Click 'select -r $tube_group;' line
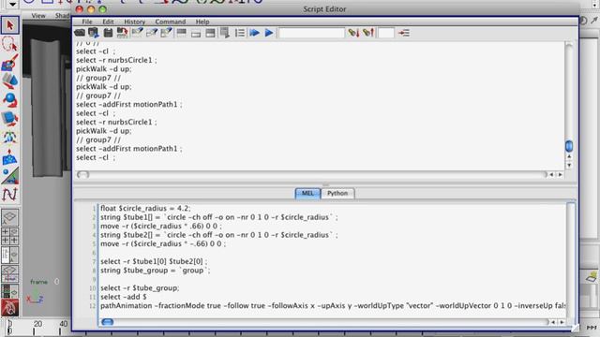The width and height of the screenshot is (600, 337). pos(140,288)
